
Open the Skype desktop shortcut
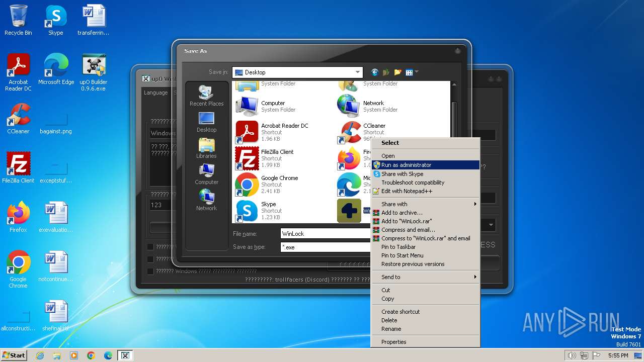pyautogui.click(x=55, y=20)
